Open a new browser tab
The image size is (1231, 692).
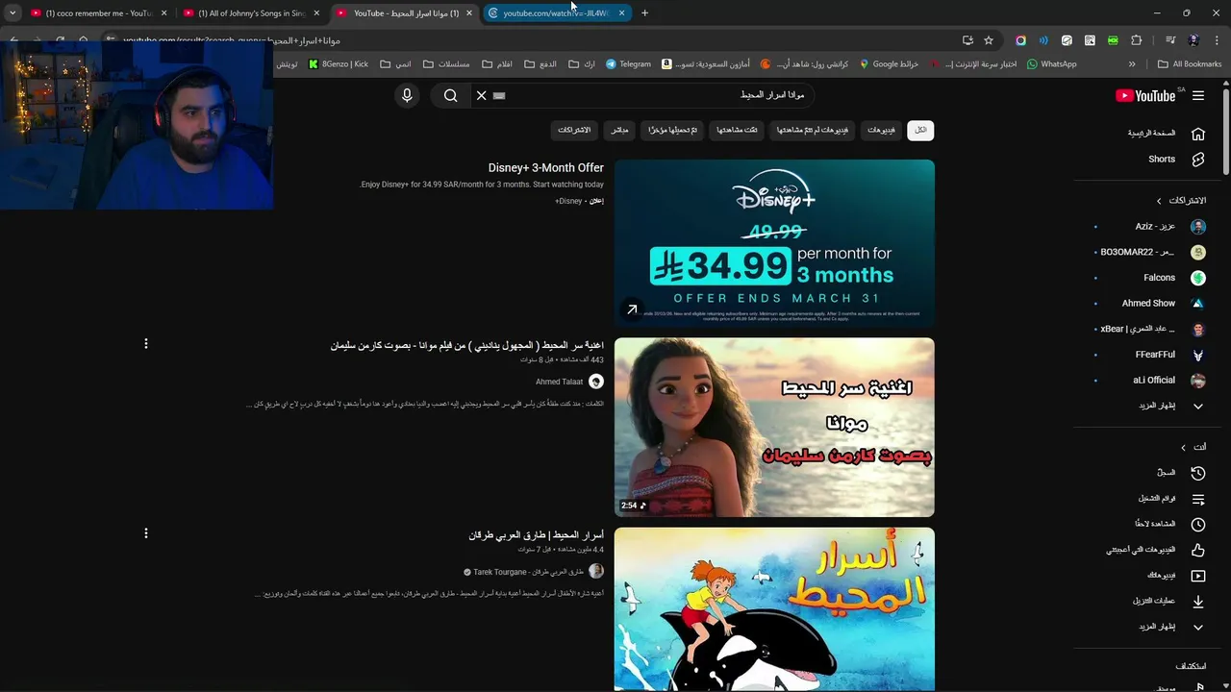[x=644, y=13]
